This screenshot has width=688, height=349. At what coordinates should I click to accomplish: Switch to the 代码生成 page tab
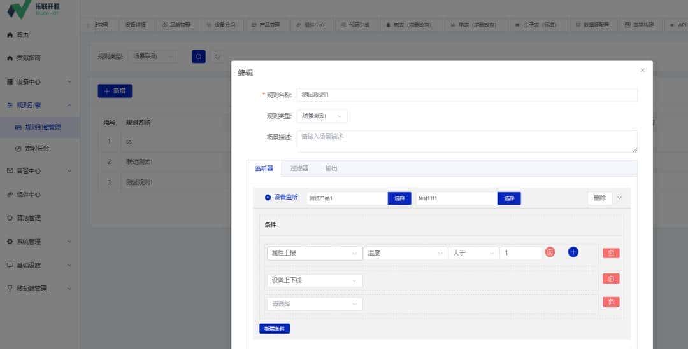click(356, 25)
